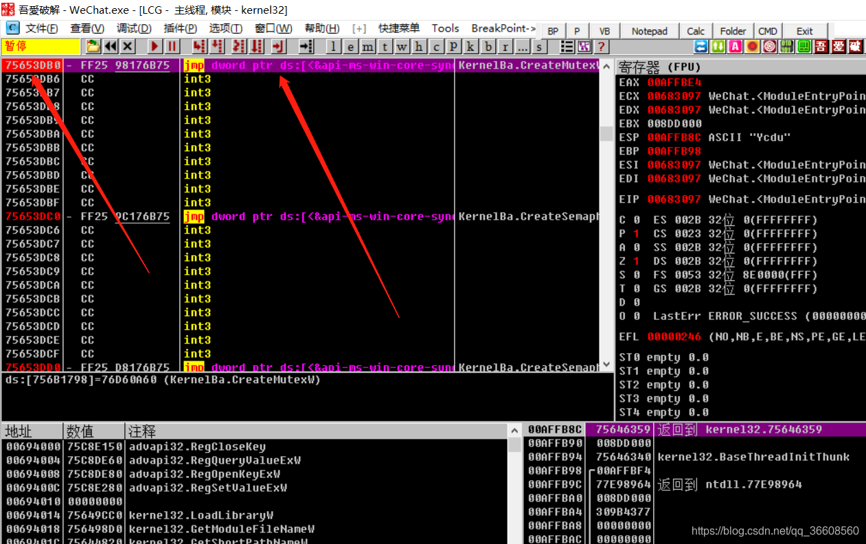Click the Step Into toolbar icon
The image size is (866, 544).
(x=199, y=47)
